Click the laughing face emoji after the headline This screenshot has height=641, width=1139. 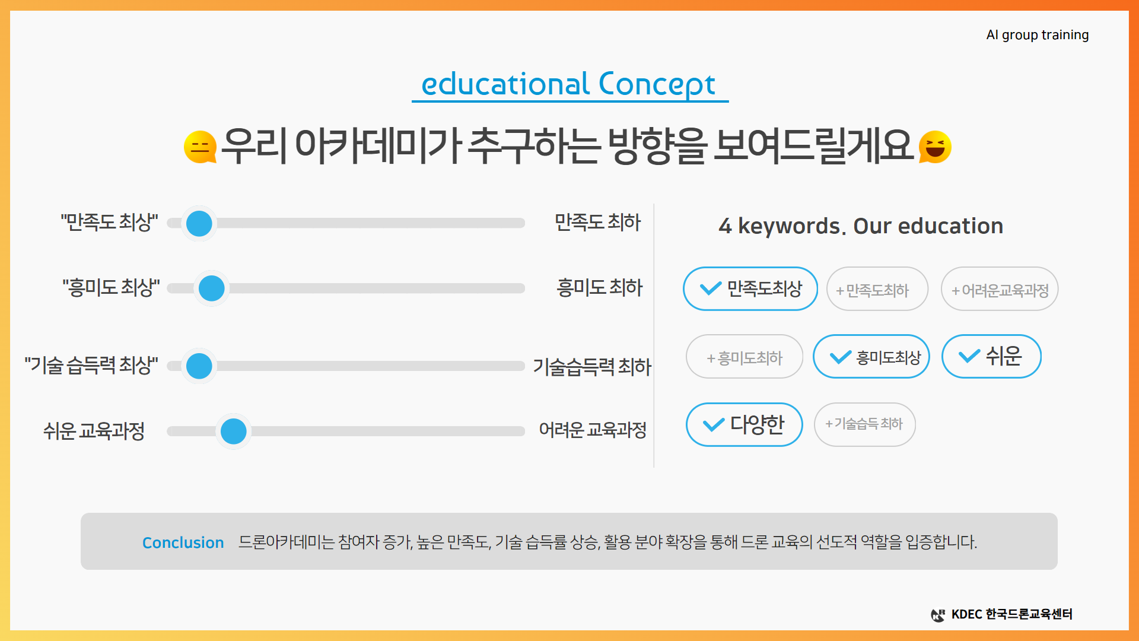point(935,147)
